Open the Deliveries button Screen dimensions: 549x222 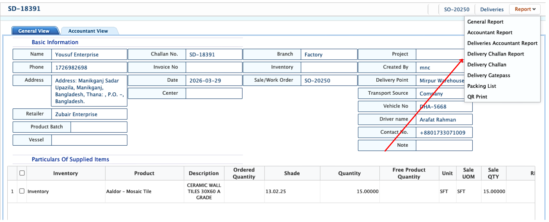[x=491, y=10]
